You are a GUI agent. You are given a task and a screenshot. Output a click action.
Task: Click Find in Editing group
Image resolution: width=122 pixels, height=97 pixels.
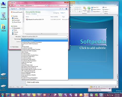tap(104, 7)
